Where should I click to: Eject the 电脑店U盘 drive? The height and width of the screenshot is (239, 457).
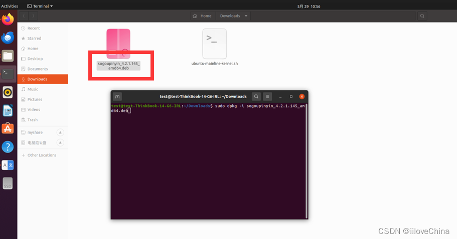pyautogui.click(x=60, y=142)
